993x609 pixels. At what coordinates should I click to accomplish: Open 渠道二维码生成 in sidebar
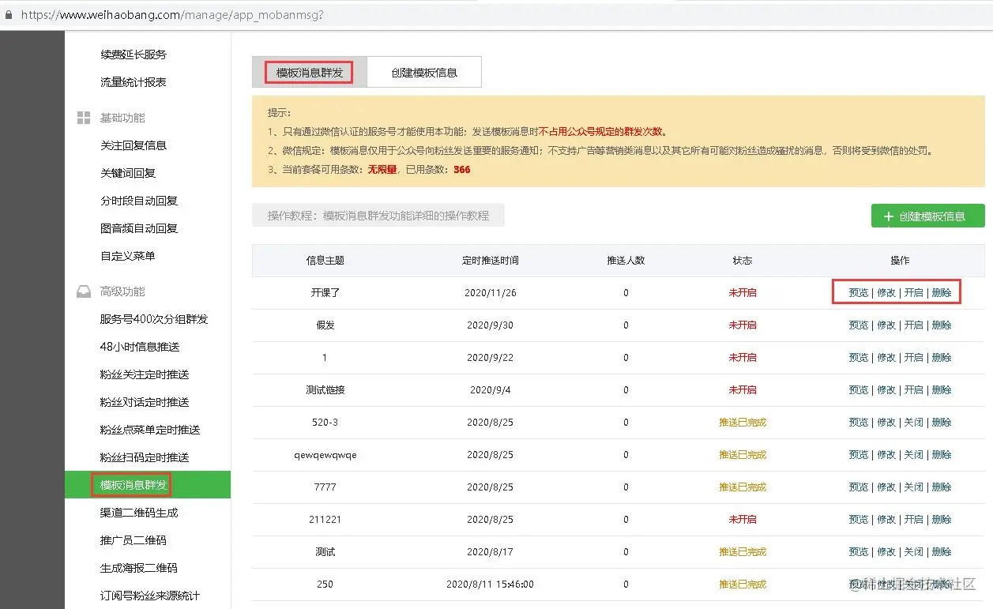[x=139, y=513]
